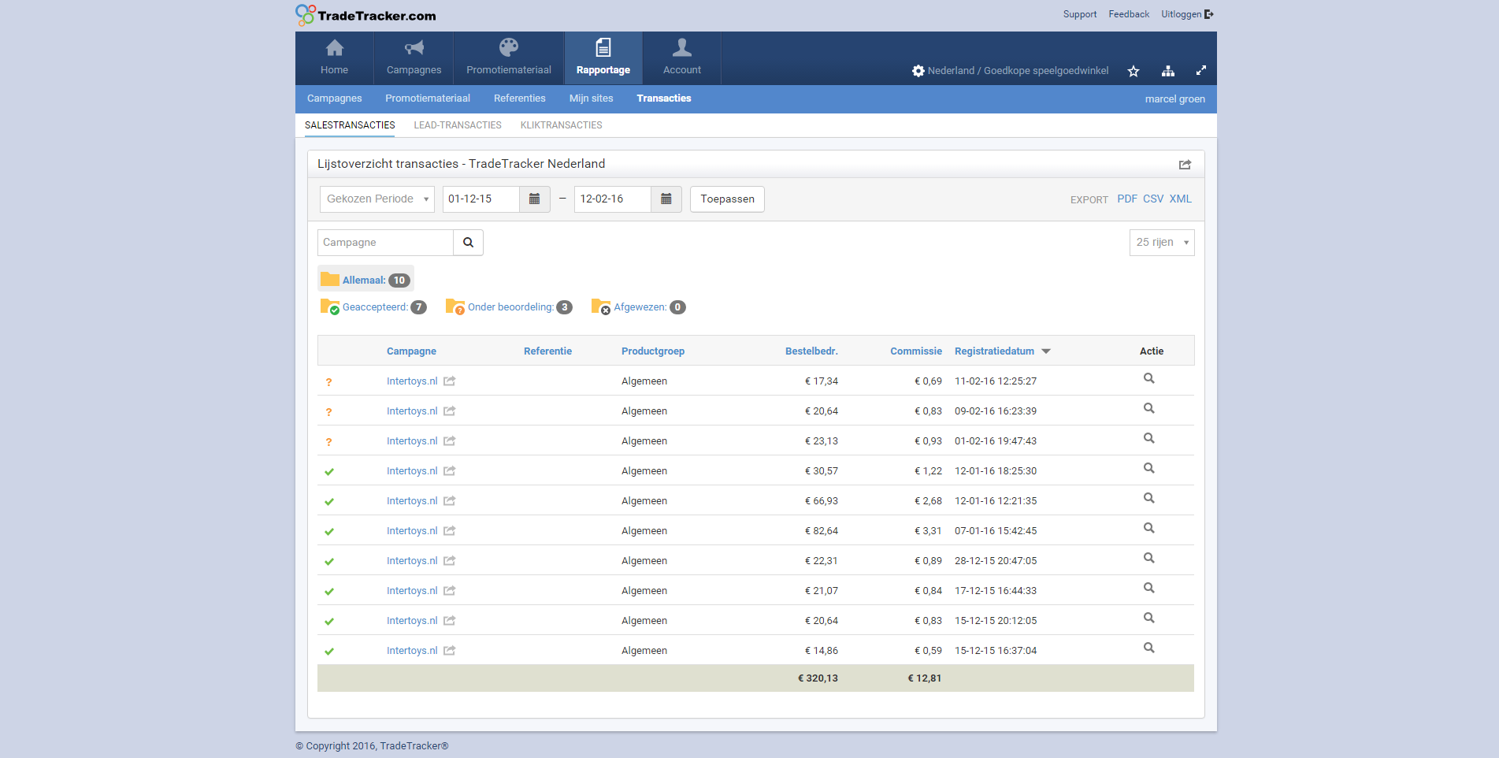Sort by Referentie column header

pos(548,351)
